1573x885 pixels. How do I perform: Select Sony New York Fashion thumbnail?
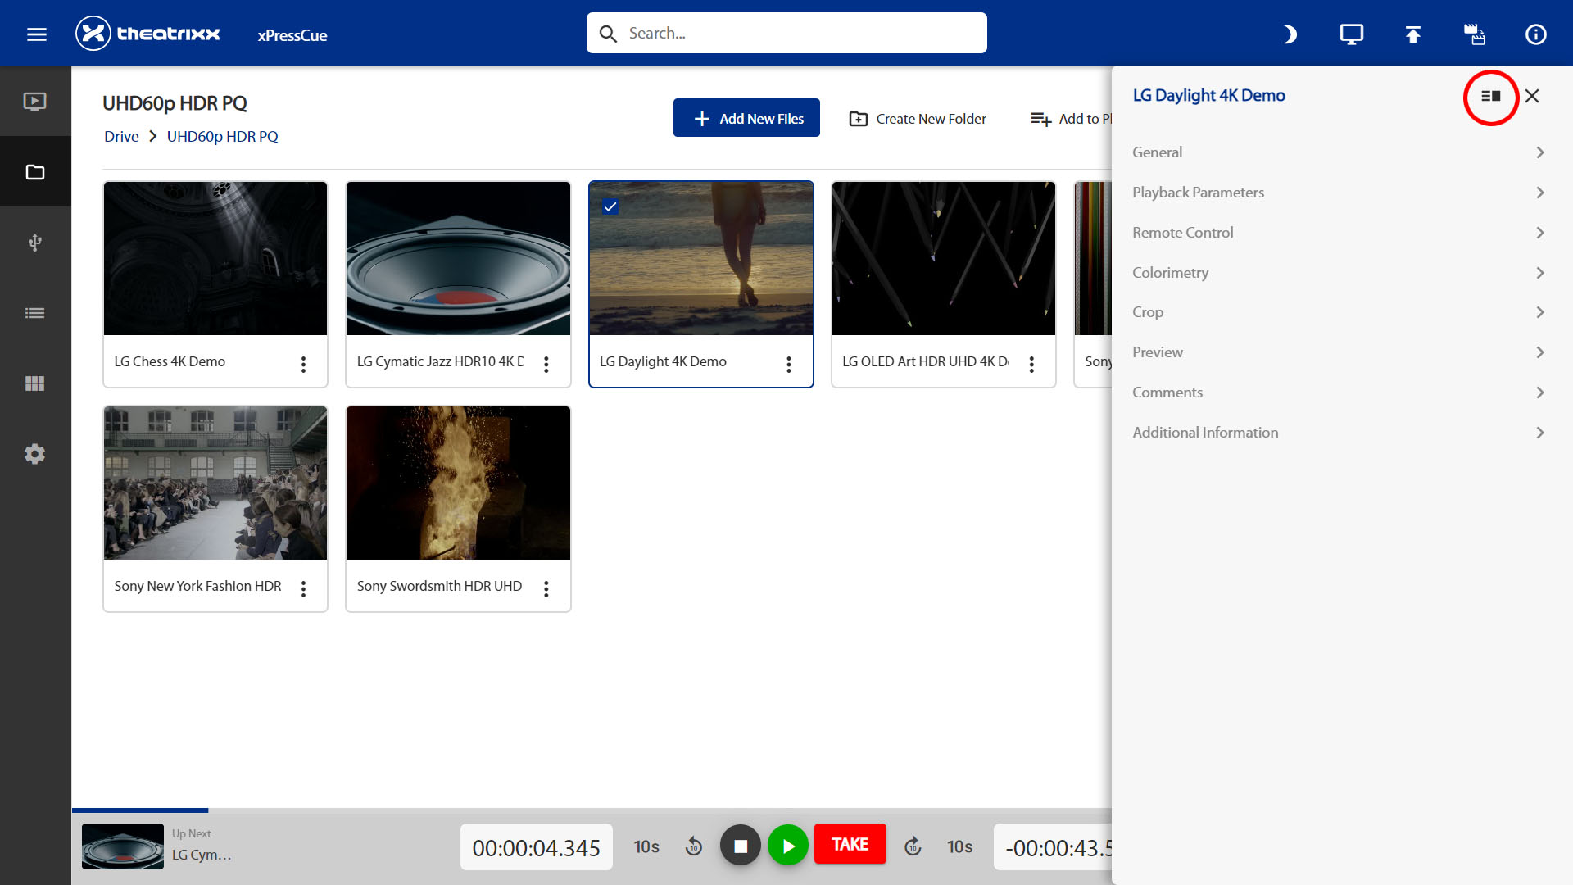pos(215,483)
